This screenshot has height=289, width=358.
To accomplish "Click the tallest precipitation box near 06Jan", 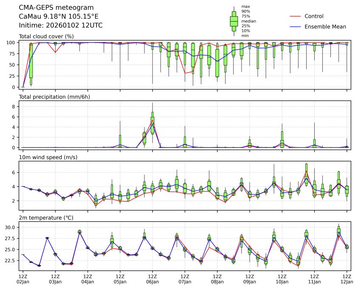I will (152, 119).
